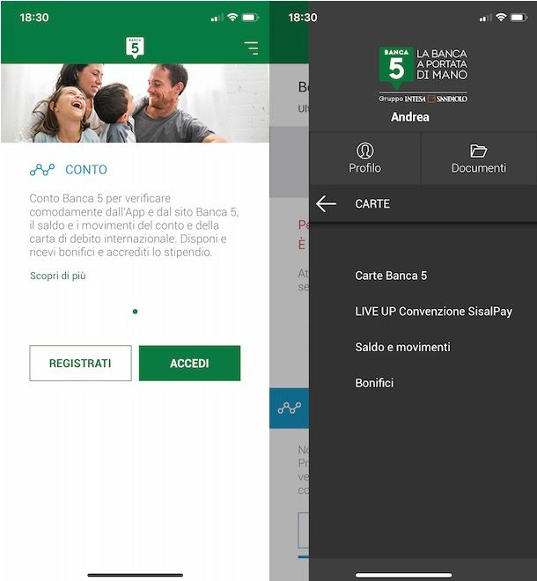This screenshot has width=537, height=581.
Task: Tap the Banca 5 logo in green header
Action: point(135,48)
